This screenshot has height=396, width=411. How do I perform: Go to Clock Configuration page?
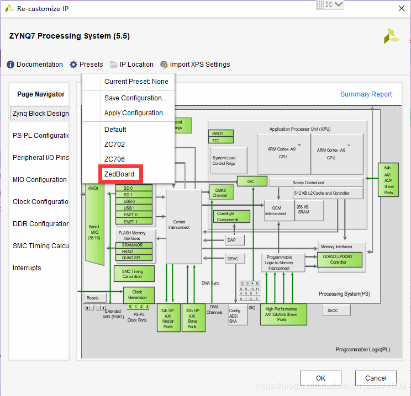point(40,201)
